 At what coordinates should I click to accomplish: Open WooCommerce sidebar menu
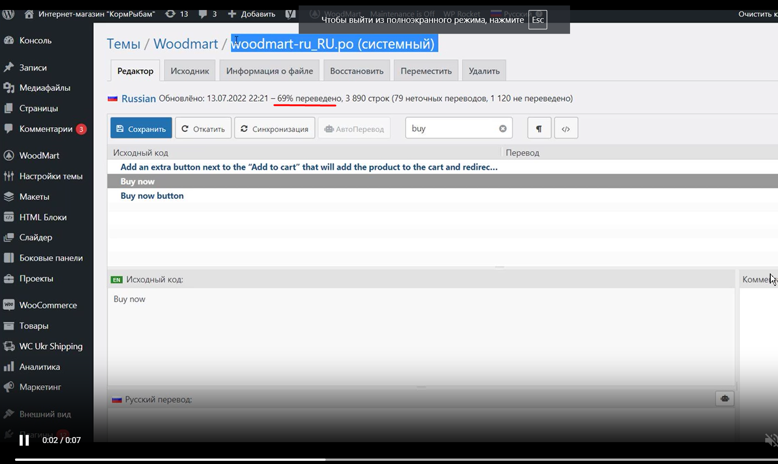[x=48, y=305]
